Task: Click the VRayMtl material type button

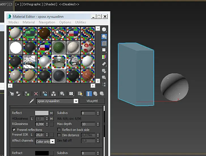Action: pos(92,101)
